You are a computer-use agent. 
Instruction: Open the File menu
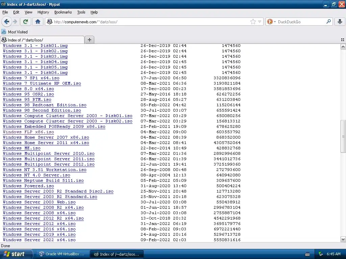(5, 12)
